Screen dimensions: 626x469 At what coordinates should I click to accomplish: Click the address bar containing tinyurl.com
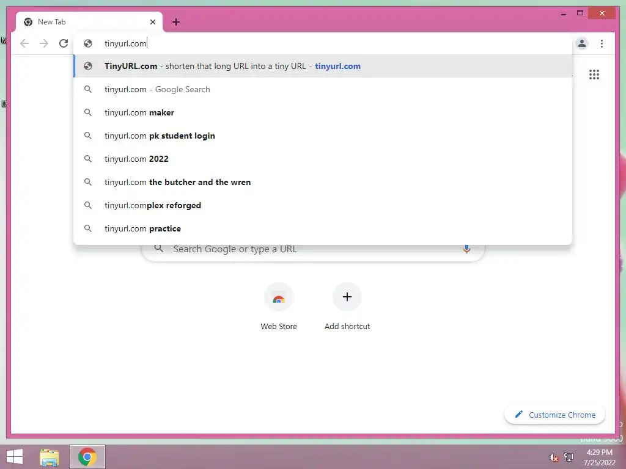tap(323, 43)
